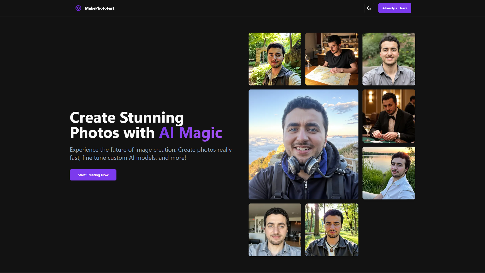Click Start Creating Now button

(93, 175)
